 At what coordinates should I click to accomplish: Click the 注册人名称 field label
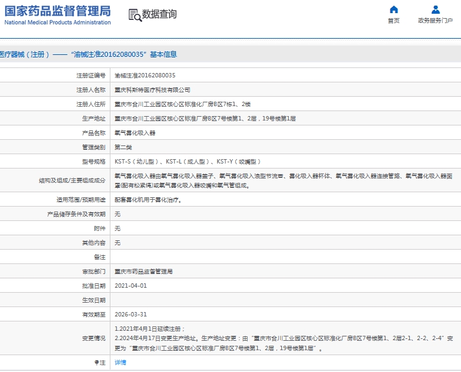[x=91, y=90]
